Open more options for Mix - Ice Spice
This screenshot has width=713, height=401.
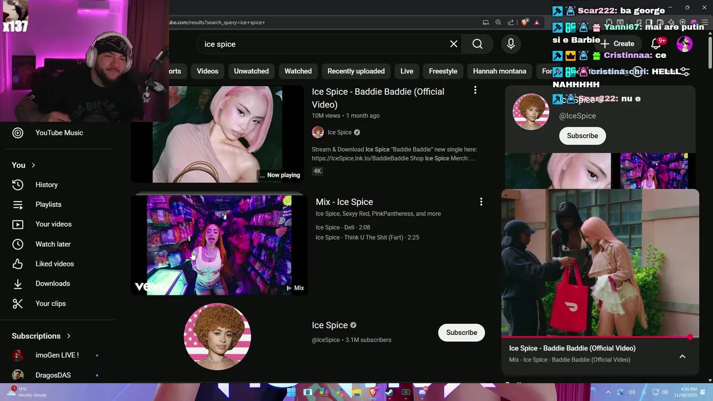(x=481, y=202)
